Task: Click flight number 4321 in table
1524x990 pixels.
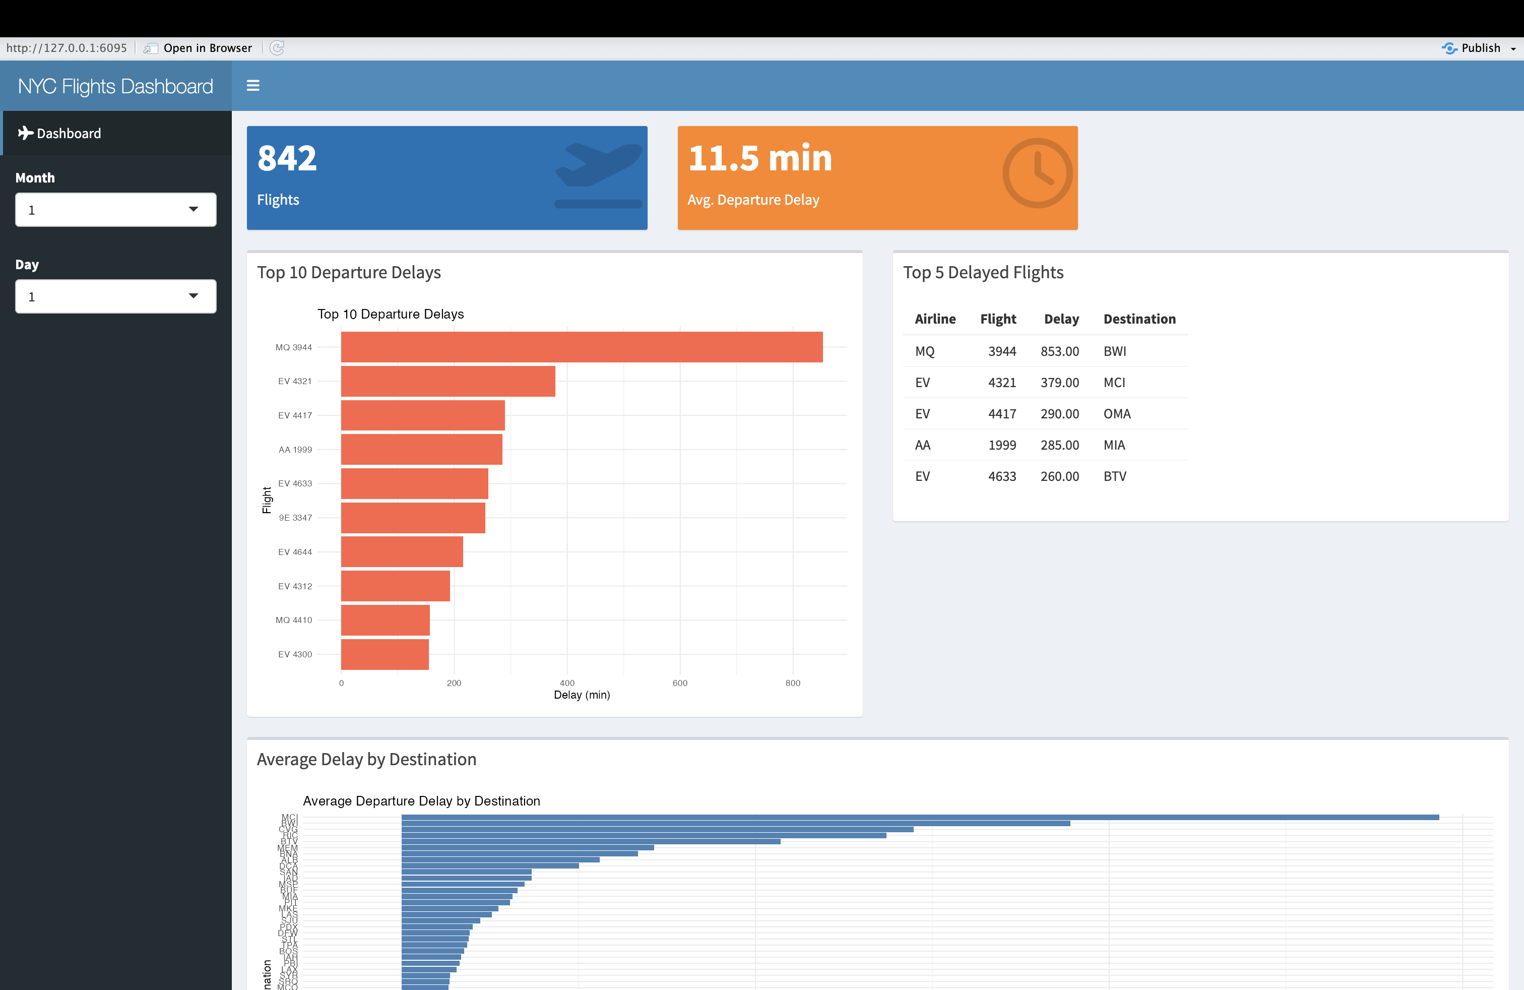Action: [1002, 382]
